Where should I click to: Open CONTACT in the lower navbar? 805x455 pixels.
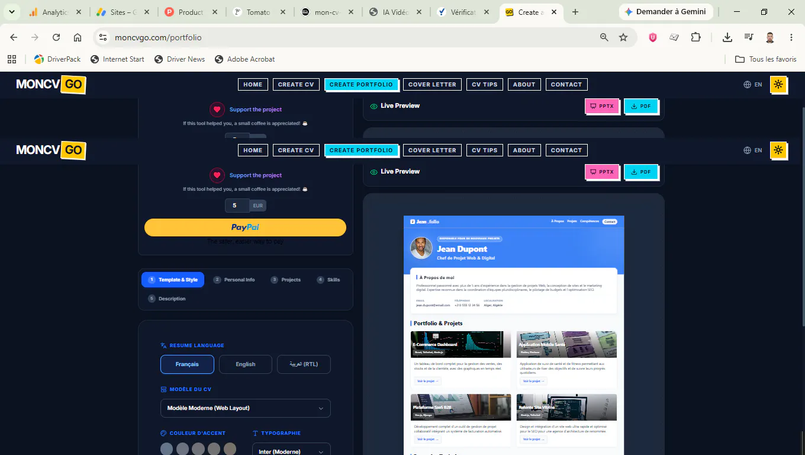[566, 150]
